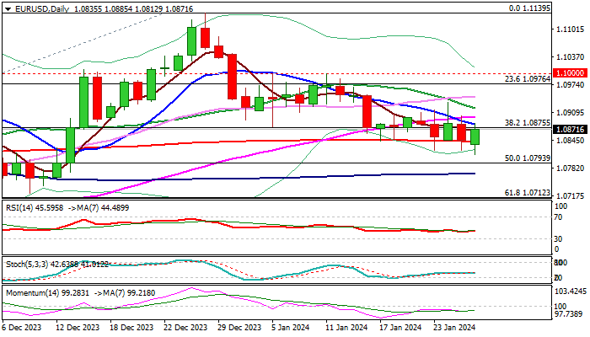Click the red 1.10000 price level tag
The height and width of the screenshot is (337, 590).
pyautogui.click(x=572, y=74)
